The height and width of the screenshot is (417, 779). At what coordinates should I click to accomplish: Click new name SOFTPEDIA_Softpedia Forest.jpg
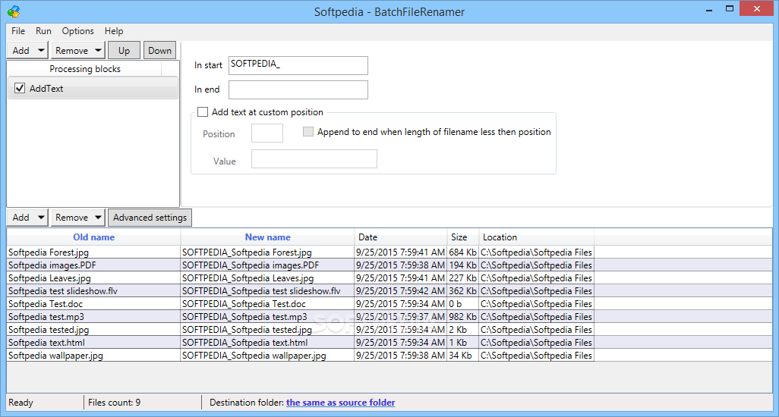point(267,252)
